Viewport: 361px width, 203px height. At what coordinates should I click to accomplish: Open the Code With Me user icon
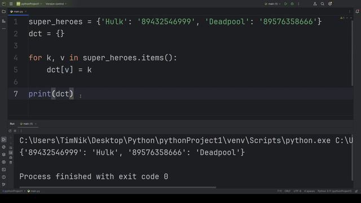coord(315,4)
